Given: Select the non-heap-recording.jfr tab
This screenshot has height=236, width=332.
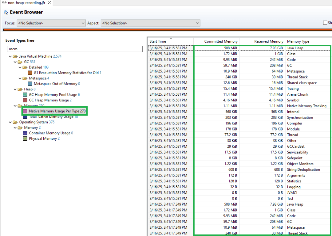Looking at the screenshot, I should (x=26, y=3).
